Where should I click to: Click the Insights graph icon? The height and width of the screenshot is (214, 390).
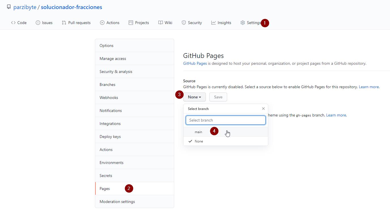point(214,23)
